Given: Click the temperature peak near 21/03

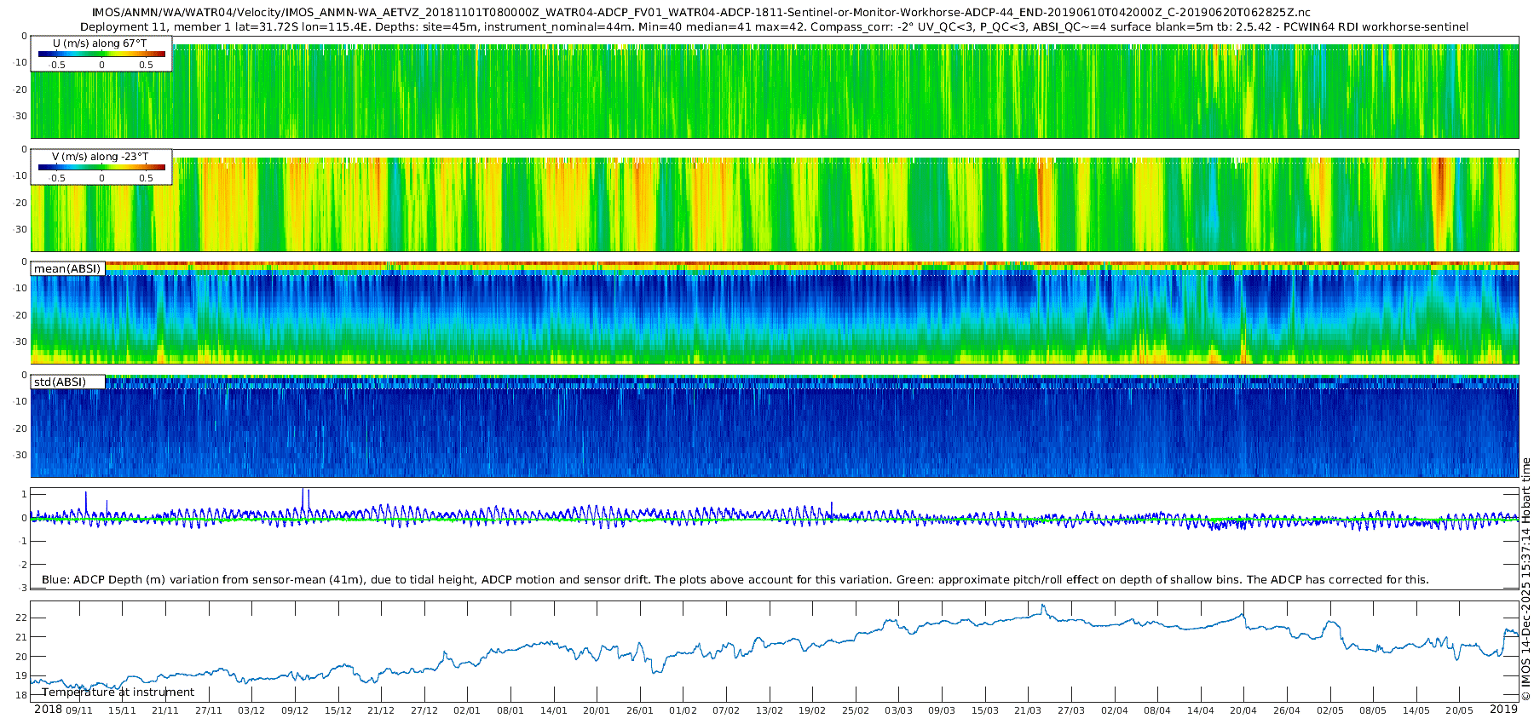Looking at the screenshot, I should [x=1043, y=606].
